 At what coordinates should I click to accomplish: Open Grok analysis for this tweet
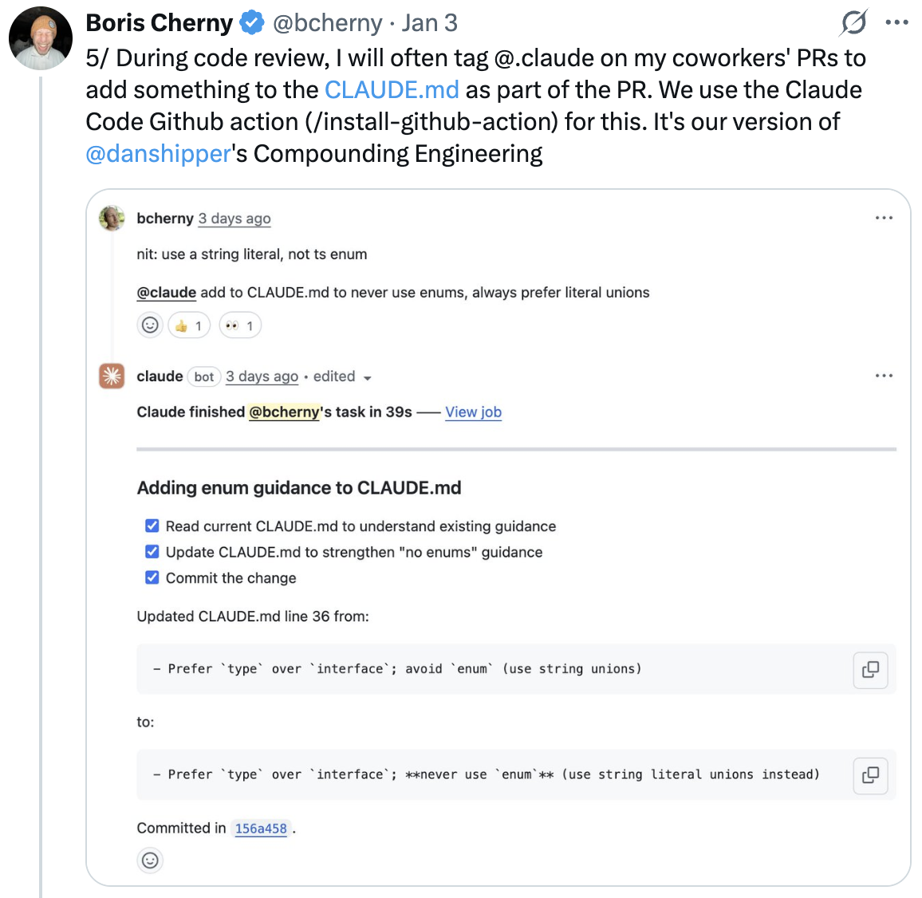click(x=853, y=22)
